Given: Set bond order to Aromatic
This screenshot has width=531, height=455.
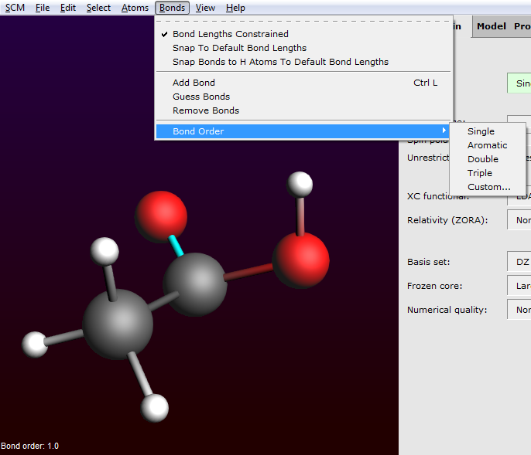Looking at the screenshot, I should coord(488,145).
